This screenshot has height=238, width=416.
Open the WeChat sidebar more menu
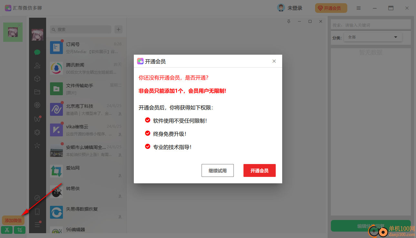[37, 224]
